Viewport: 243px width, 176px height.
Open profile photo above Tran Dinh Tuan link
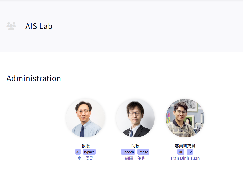tap(185, 118)
